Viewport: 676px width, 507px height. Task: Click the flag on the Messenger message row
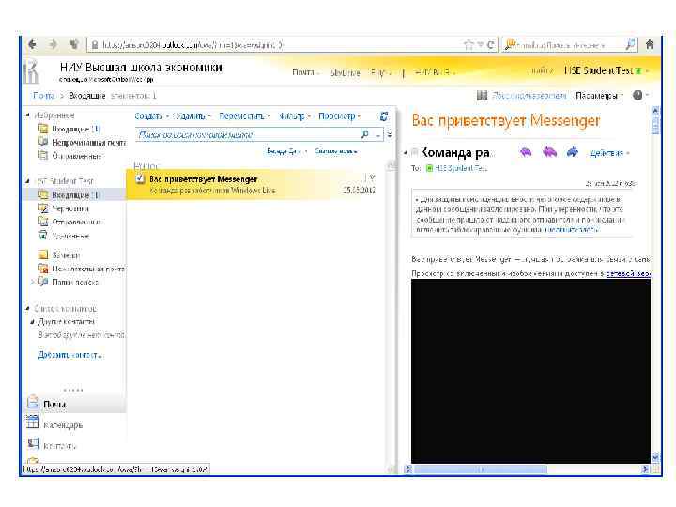click(373, 177)
